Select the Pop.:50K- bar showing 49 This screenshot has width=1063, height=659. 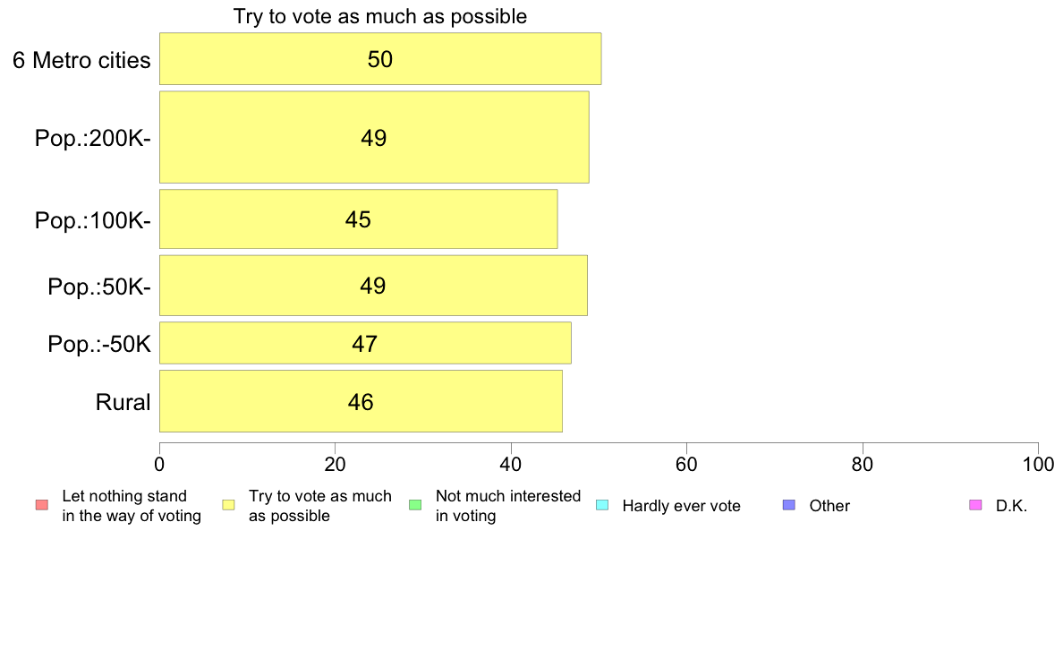click(373, 285)
